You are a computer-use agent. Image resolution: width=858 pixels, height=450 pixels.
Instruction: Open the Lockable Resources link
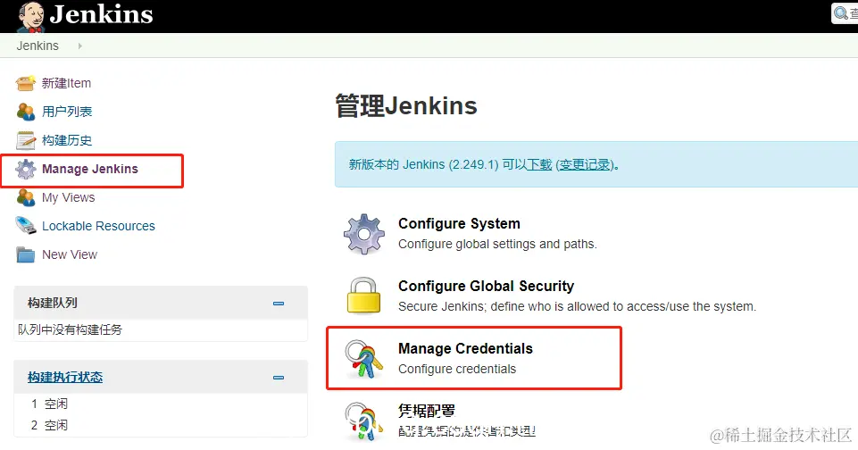coord(98,226)
